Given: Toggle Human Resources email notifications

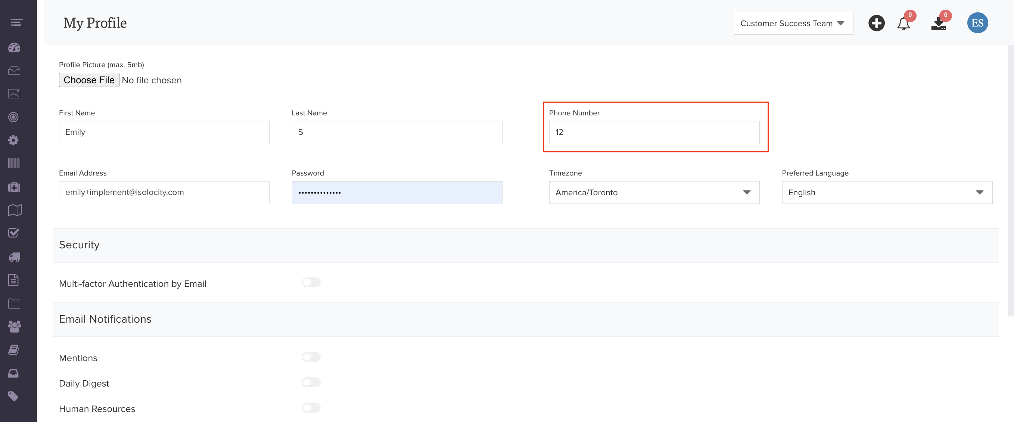Looking at the screenshot, I should 311,408.
